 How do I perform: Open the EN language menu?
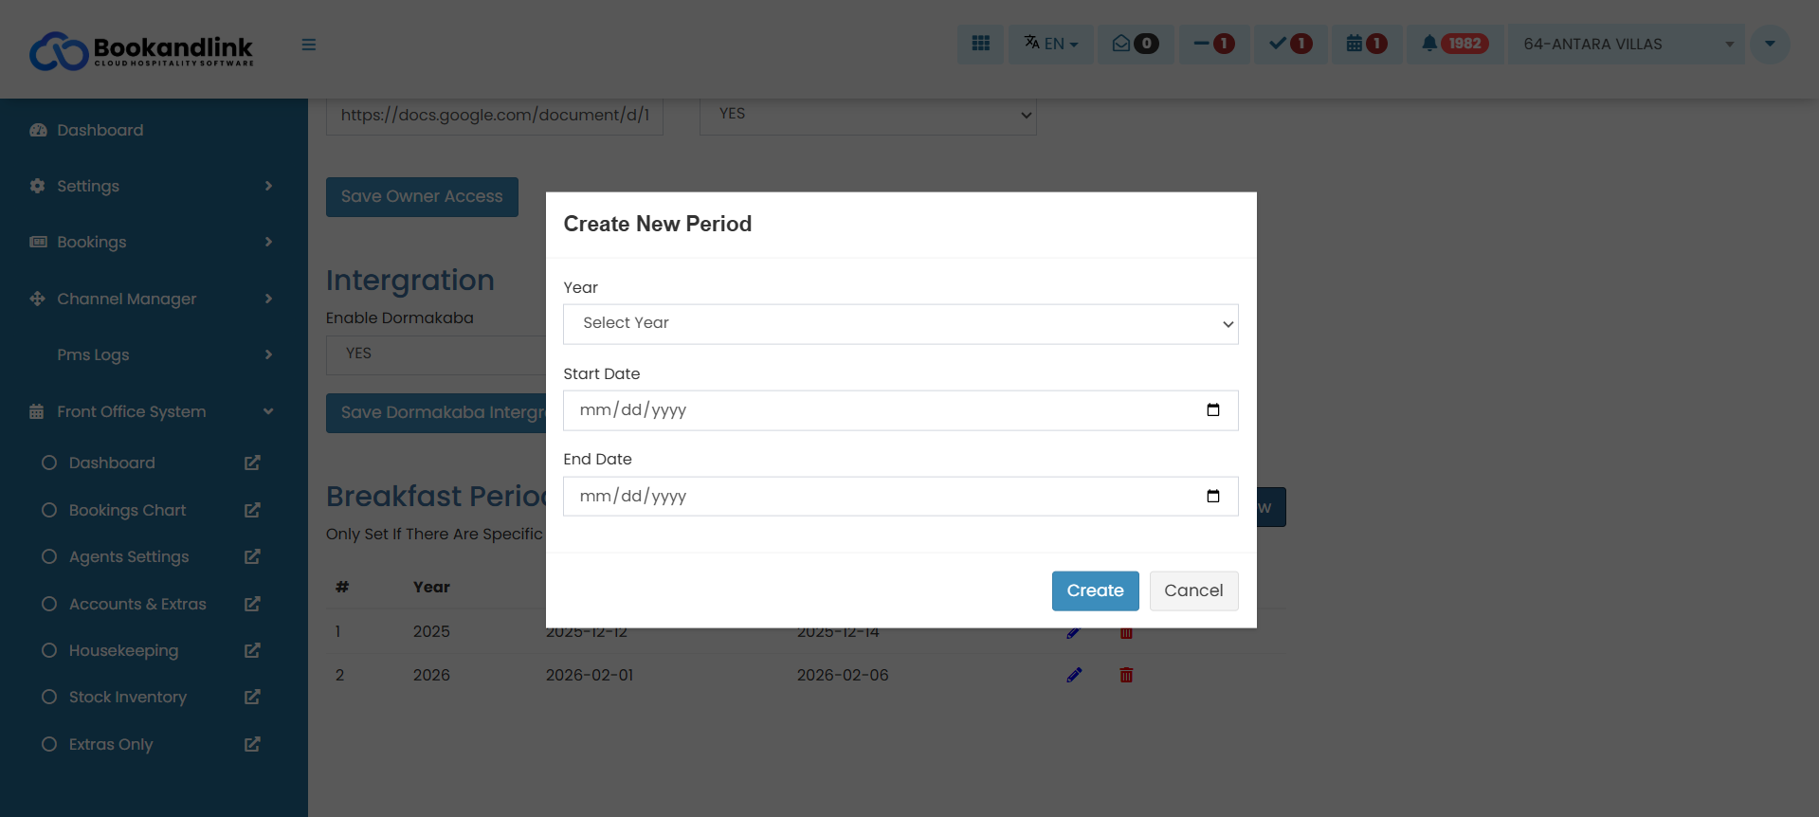[1050, 44]
